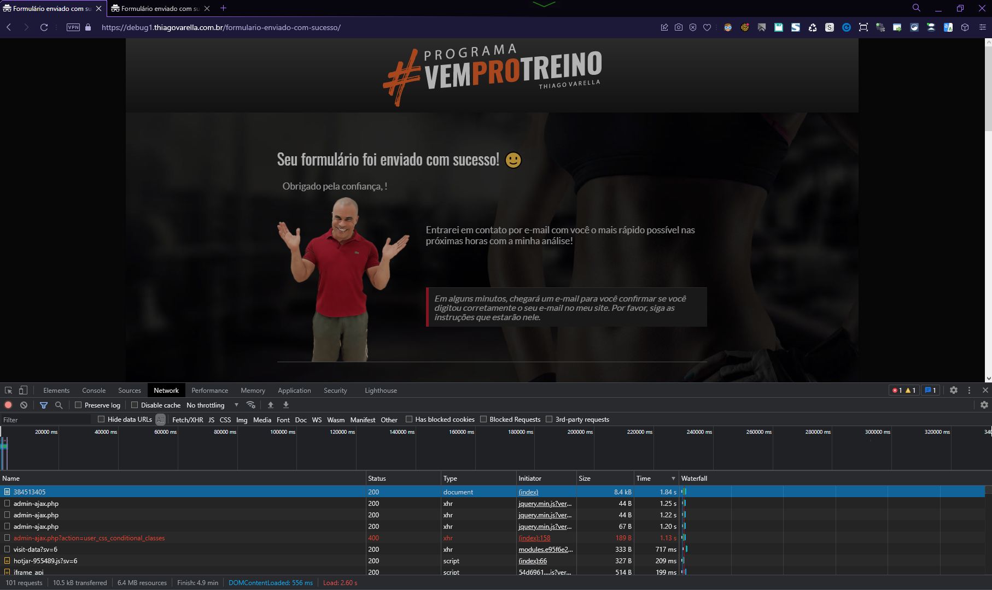Open the browser easy setup sliders icon
Screen dimensions: 992x590
(982, 27)
